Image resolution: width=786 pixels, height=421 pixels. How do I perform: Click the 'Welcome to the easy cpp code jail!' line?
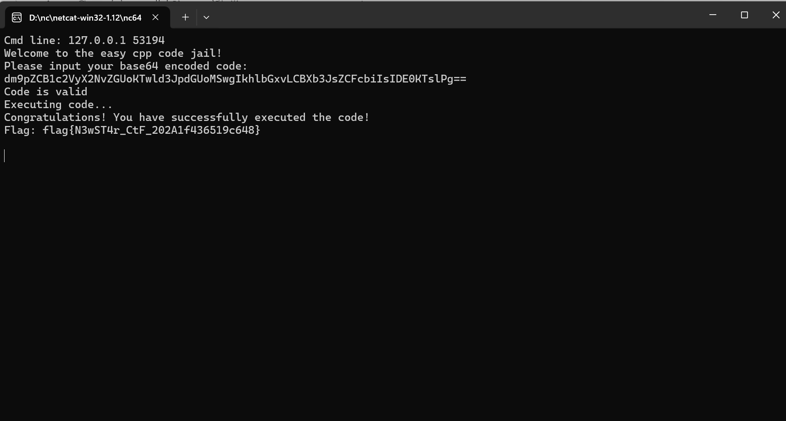pyautogui.click(x=113, y=53)
